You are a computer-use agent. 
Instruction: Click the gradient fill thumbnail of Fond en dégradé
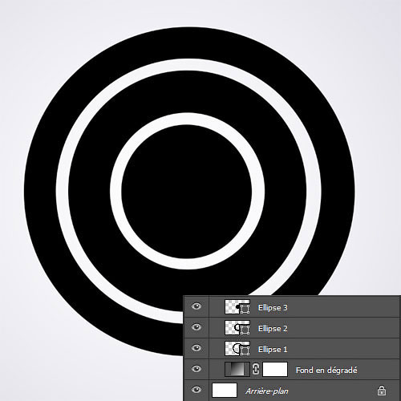coord(237,369)
